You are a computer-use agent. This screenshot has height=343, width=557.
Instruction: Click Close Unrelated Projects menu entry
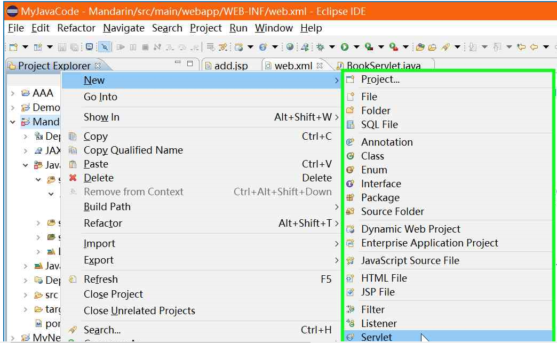(x=201, y=310)
